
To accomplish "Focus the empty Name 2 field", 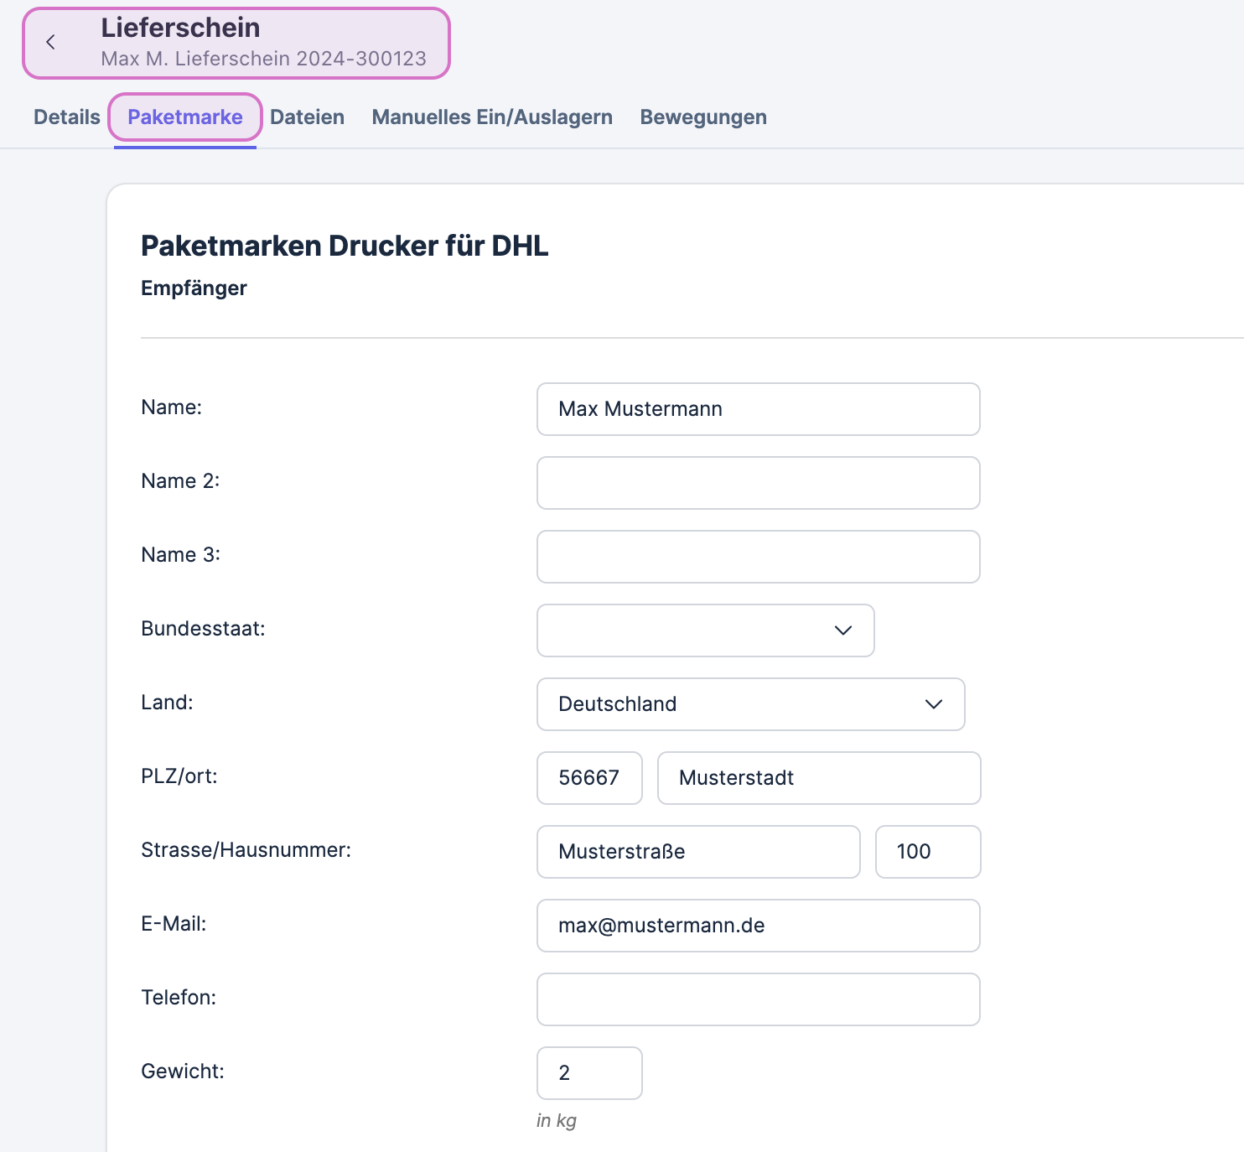I will click(758, 483).
